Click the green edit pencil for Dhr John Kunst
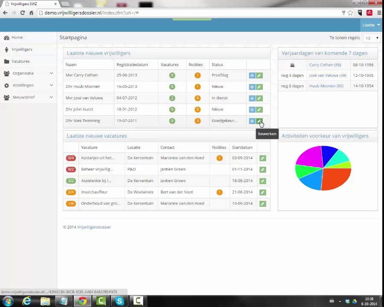Screen dimensions: 384x307 coord(259,110)
